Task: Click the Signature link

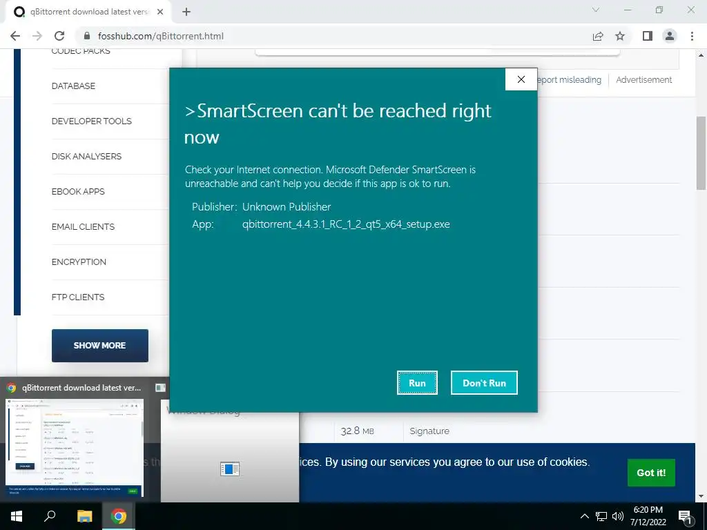Action: [429, 431]
